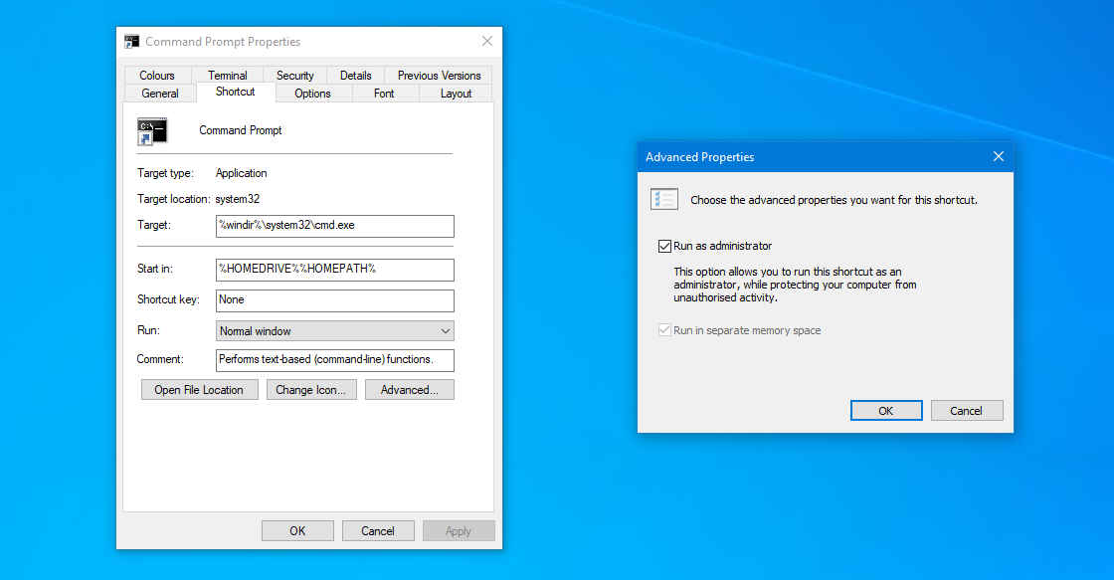Click OK in Advanced Properties
Screen dimensions: 1114x580
(886, 411)
